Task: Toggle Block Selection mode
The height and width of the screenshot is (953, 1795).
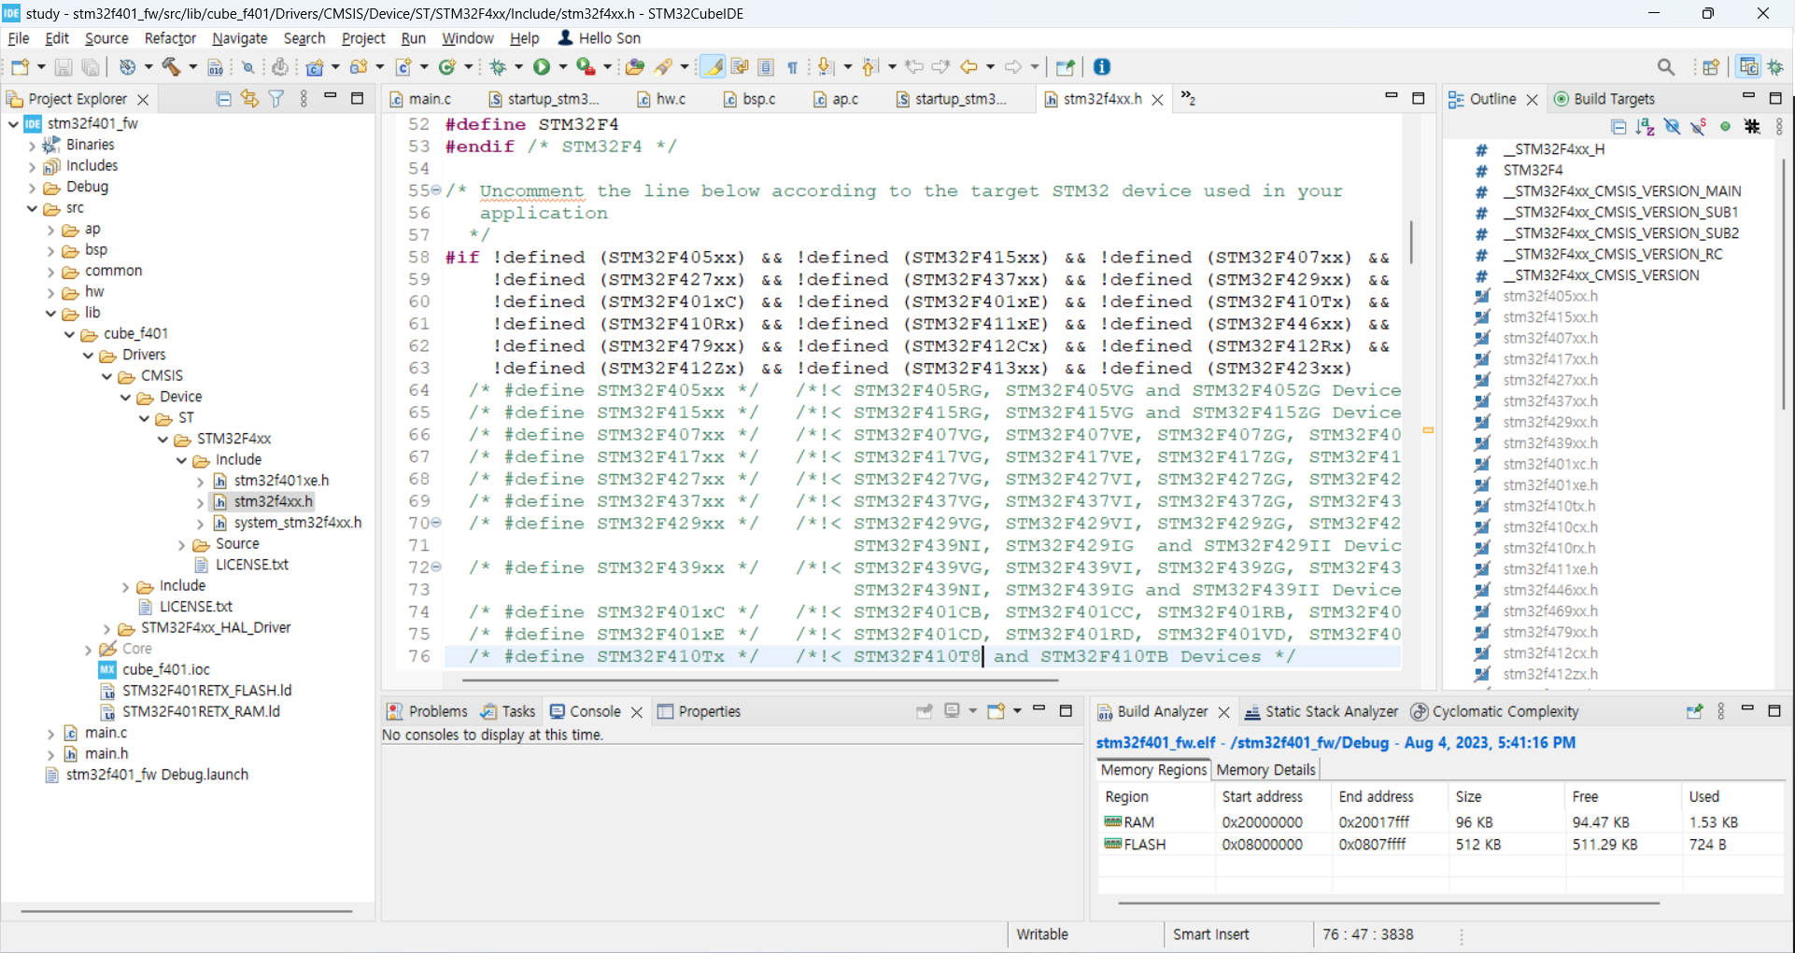Action: click(766, 66)
